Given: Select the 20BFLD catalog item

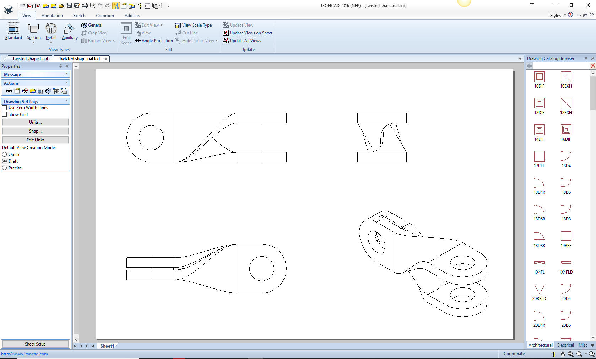Looking at the screenshot, I should click(x=539, y=292).
